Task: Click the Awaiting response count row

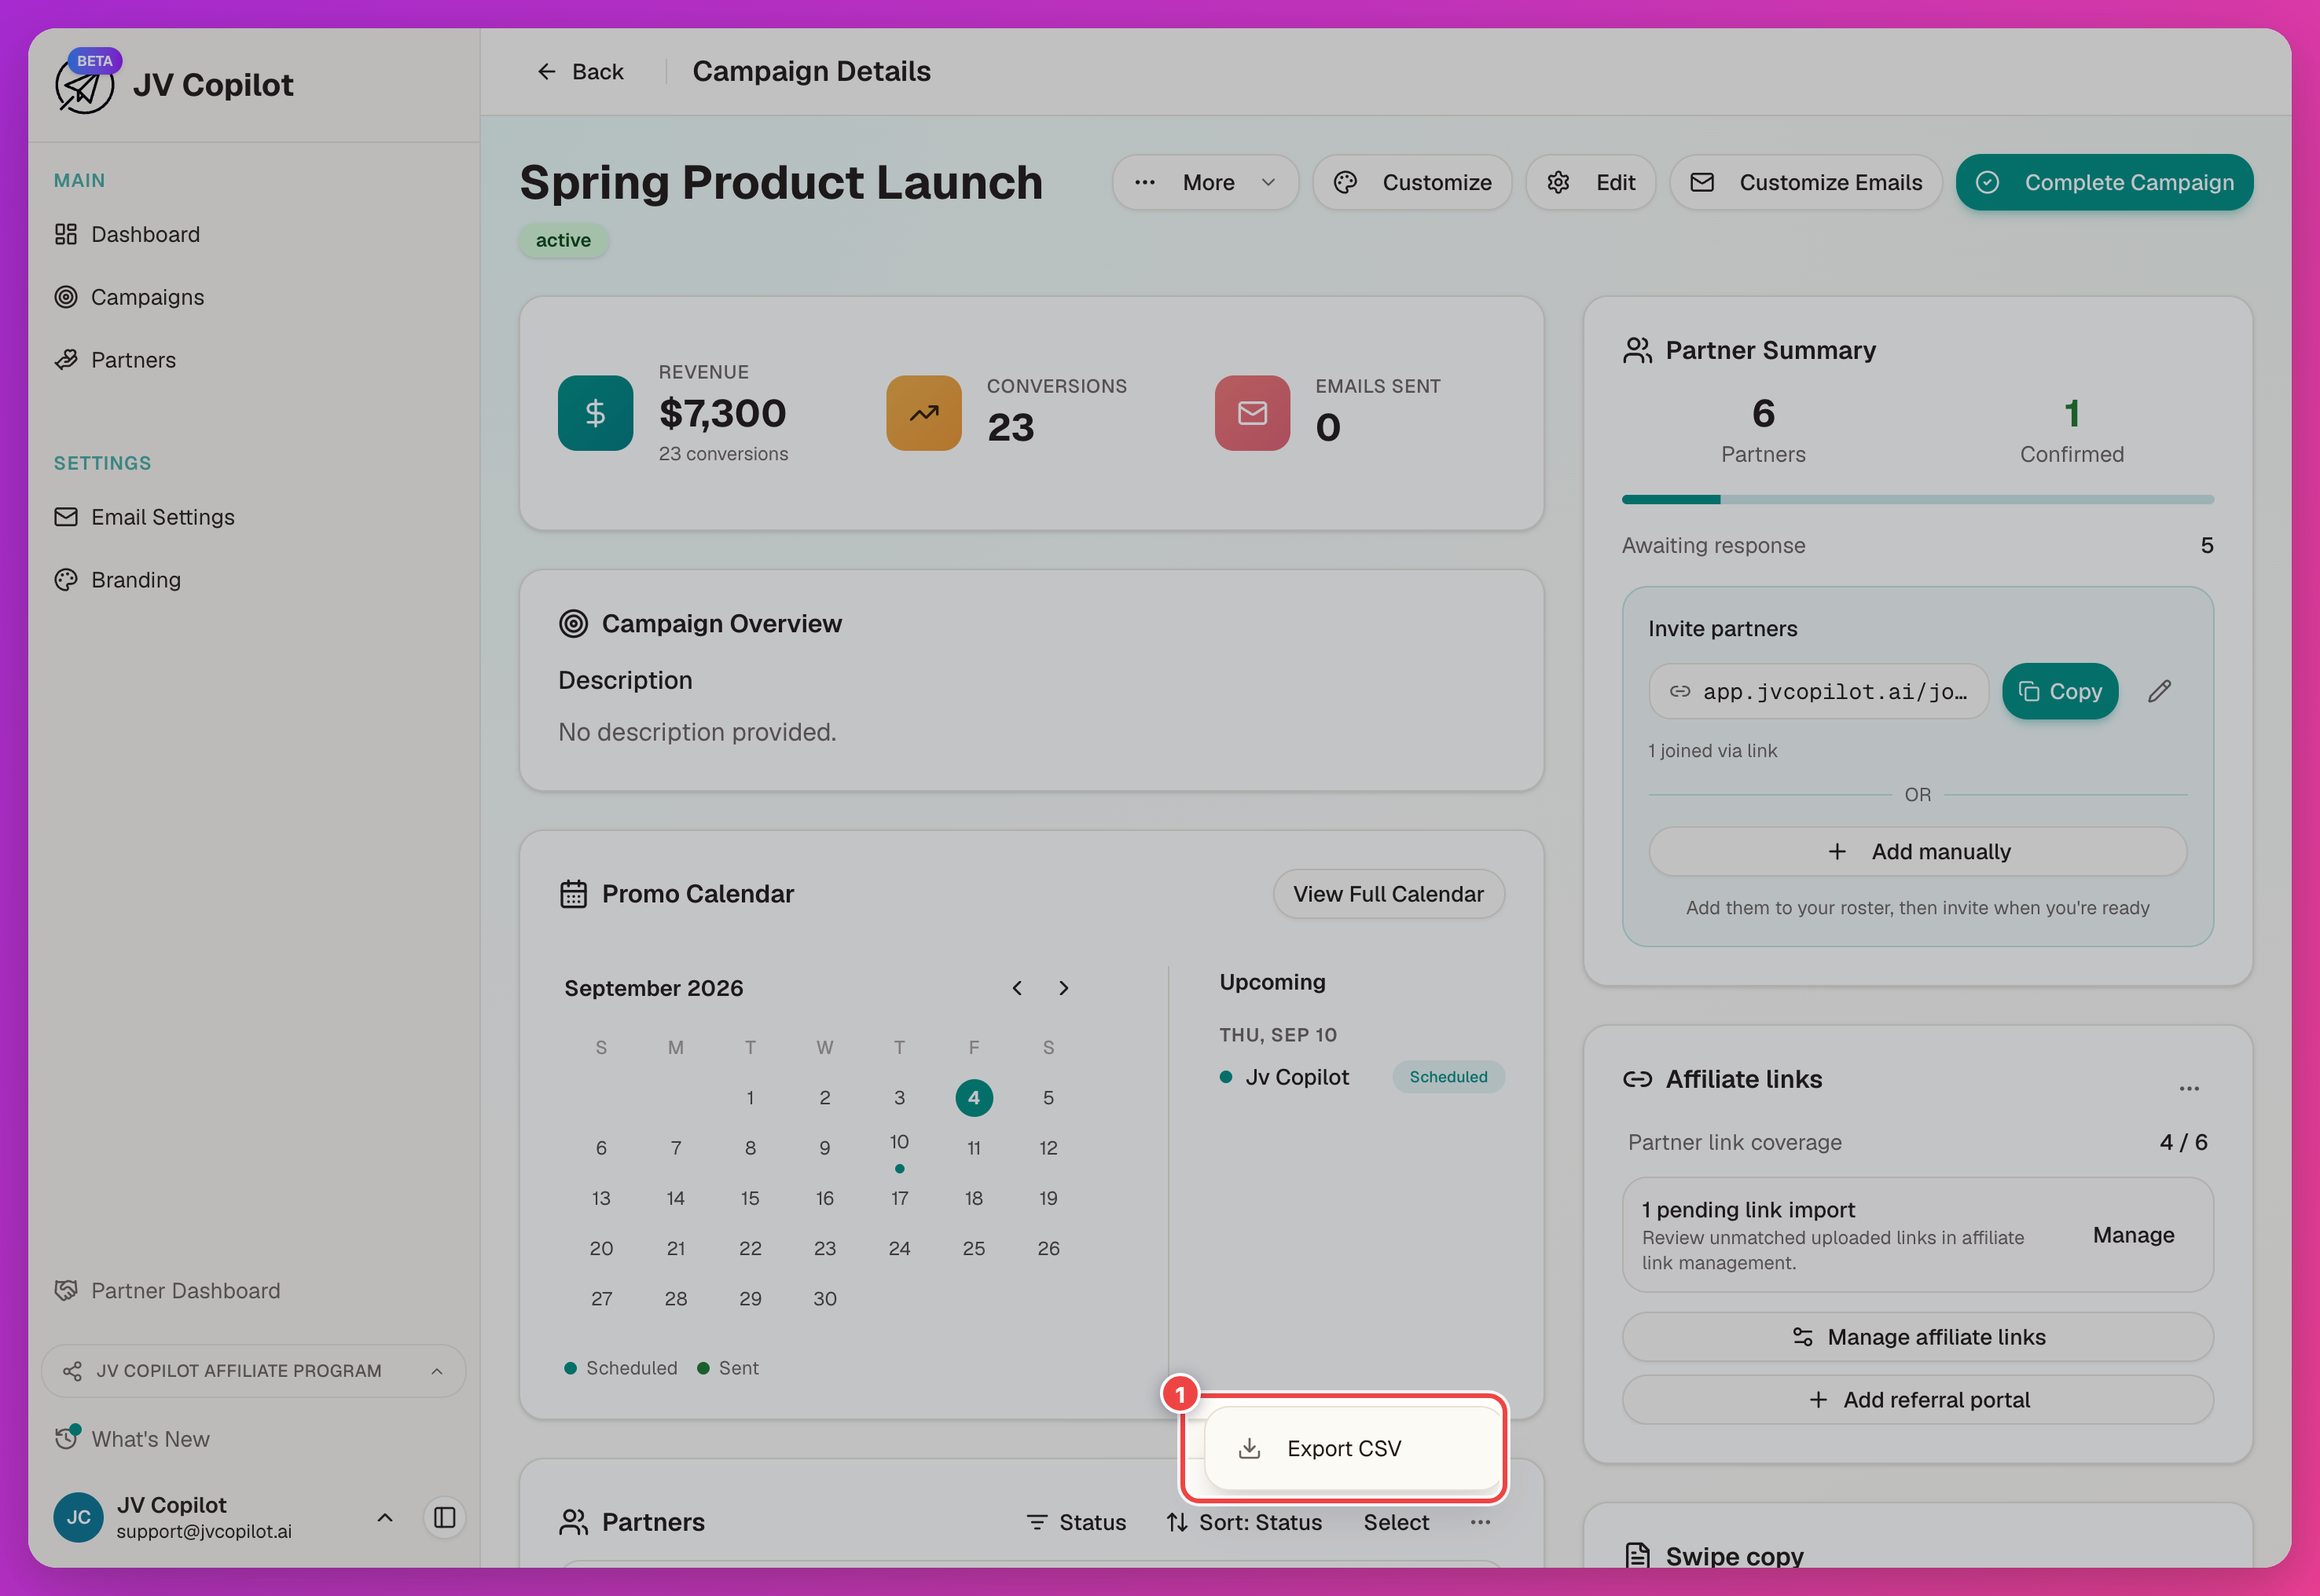Action: click(x=1918, y=545)
